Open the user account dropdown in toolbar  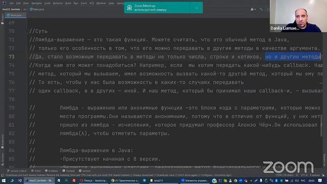(x=253, y=9)
